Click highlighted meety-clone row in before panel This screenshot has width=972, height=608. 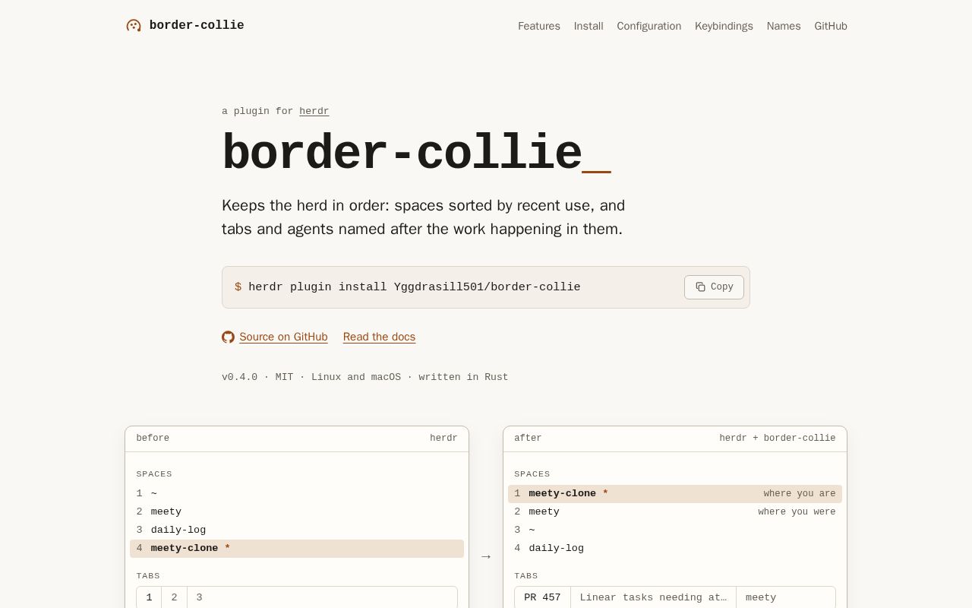[297, 549]
